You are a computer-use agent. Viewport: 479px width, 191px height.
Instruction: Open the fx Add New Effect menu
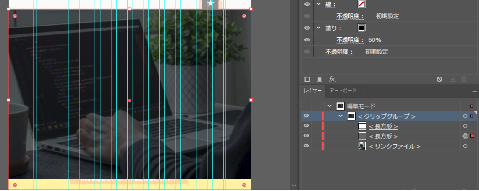(x=332, y=79)
